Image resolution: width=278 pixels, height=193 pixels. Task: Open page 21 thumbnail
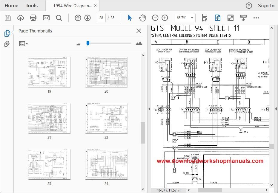click(x=49, y=118)
